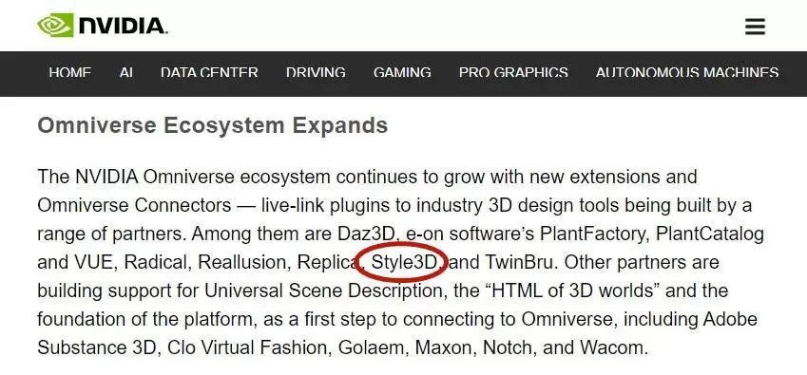Click the Golaem partner name

[371, 347]
